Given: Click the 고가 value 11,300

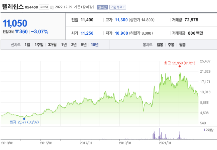Looking at the screenshot, I should coord(121,20).
